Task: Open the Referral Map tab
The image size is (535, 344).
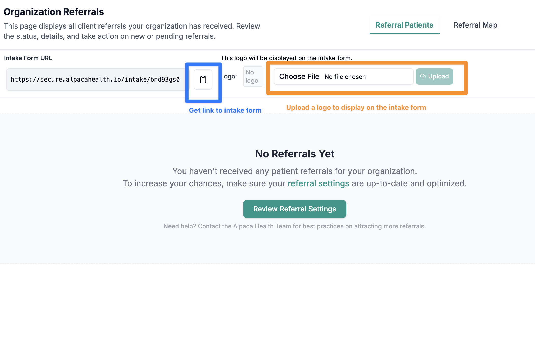Action: tap(475, 25)
